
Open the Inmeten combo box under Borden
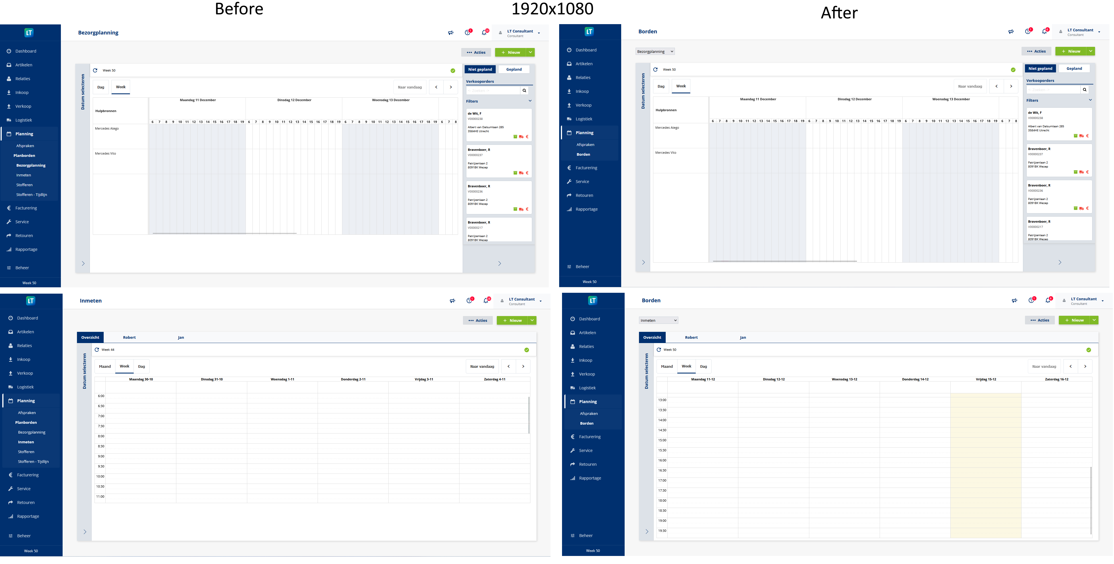click(658, 320)
